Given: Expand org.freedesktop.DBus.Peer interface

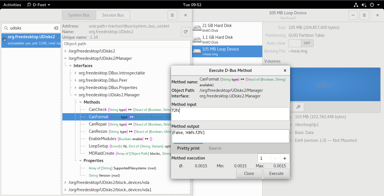Looking at the screenshot, I should 76,80.
